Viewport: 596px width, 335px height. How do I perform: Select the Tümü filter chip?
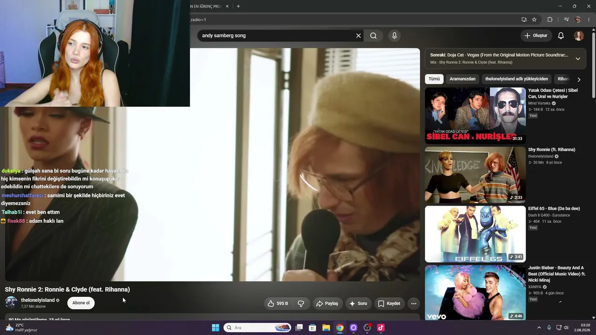434,79
